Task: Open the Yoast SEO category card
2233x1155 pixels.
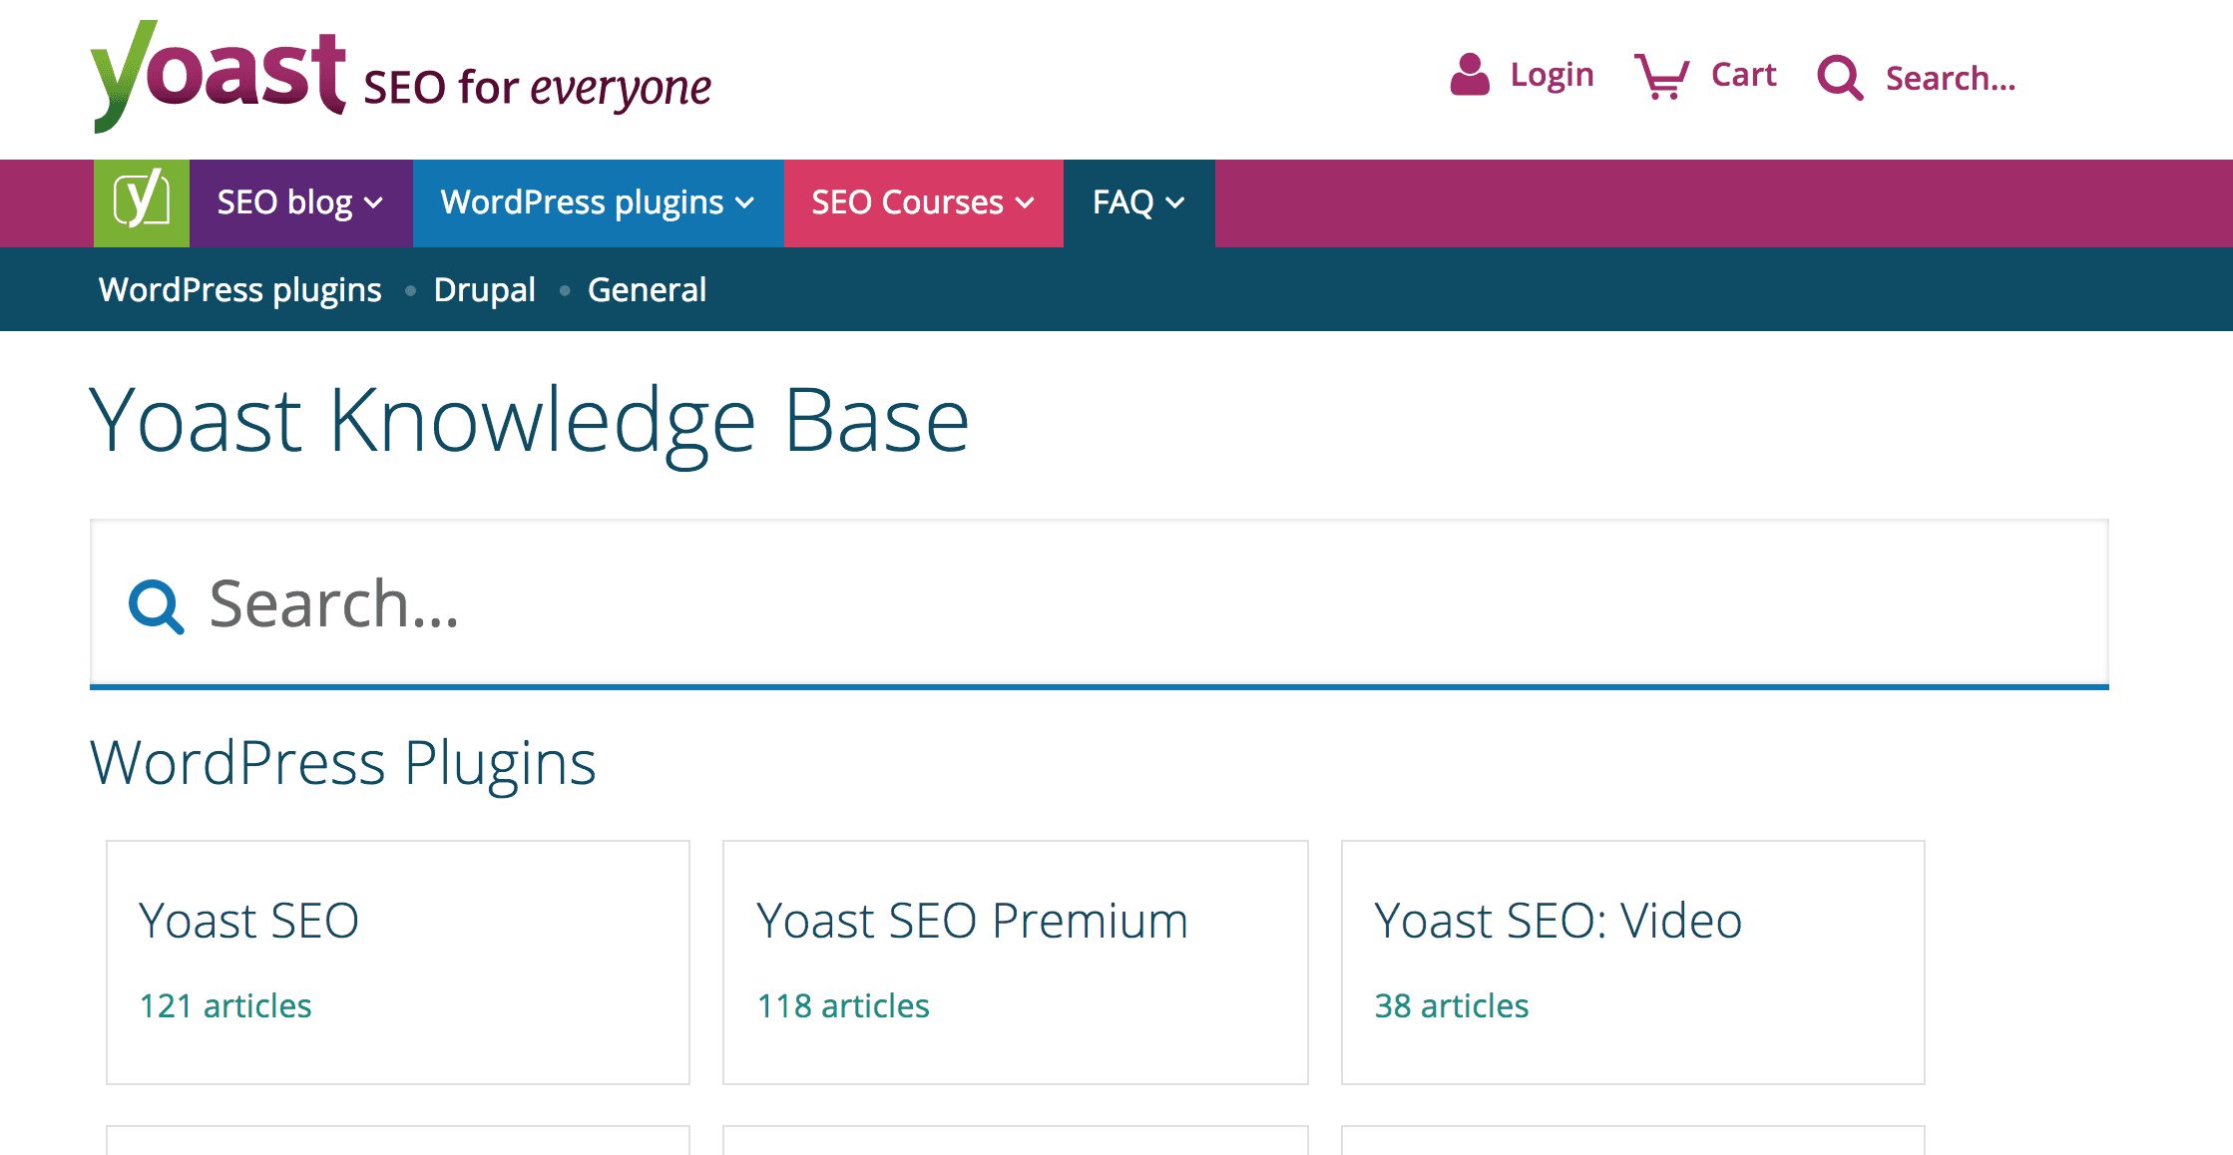Action: pyautogui.click(x=397, y=961)
